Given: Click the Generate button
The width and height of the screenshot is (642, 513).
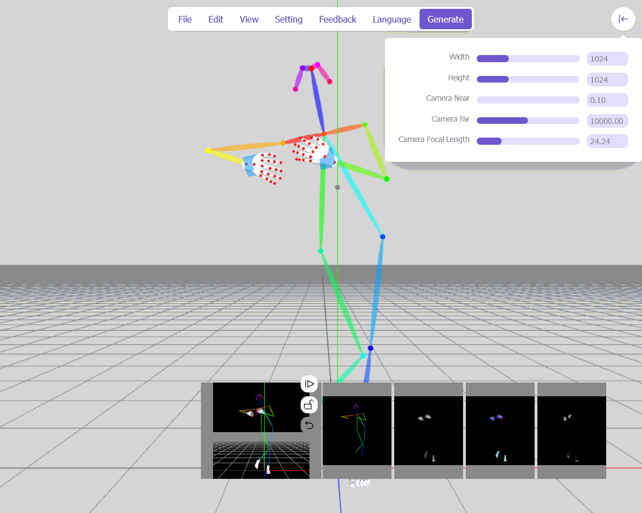Looking at the screenshot, I should [x=445, y=19].
